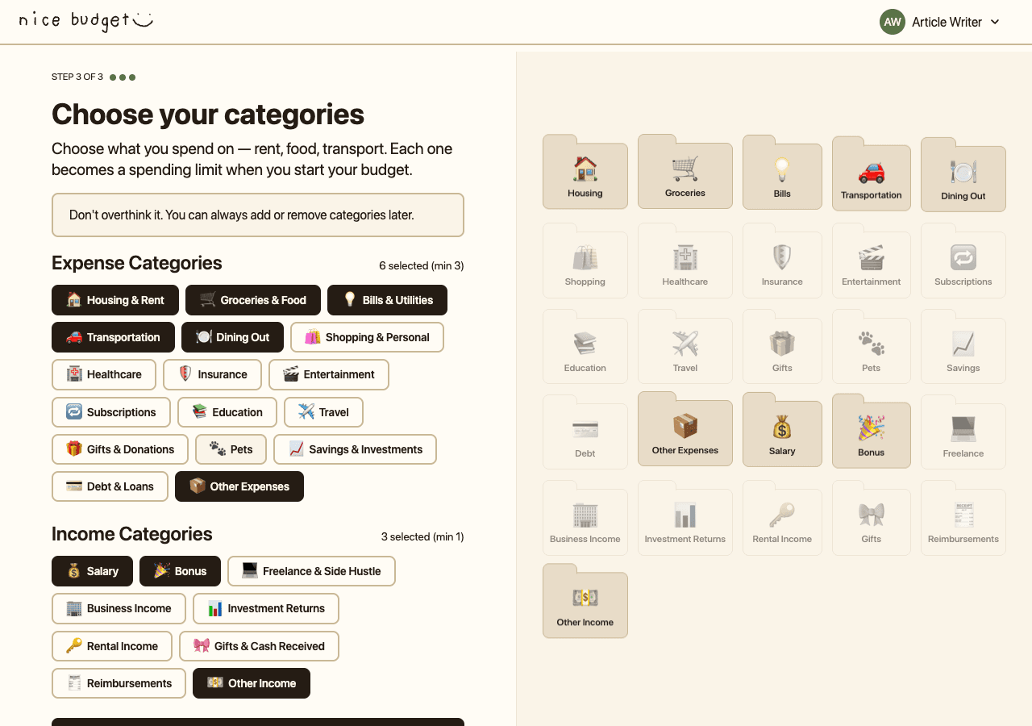Enable the Healthcare expense category
Screen dimensions: 1032x726
point(103,374)
